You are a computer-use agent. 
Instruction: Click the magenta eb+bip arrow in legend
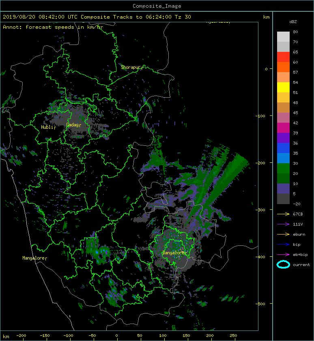(x=283, y=254)
